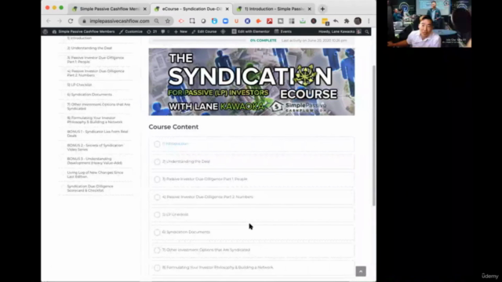This screenshot has width=502, height=282.
Task: Mark Due-Diligence Part 1: People circle
Action: pos(157,179)
